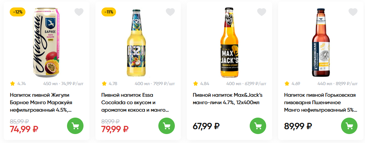The width and height of the screenshot is (365, 143).
Task: Click the -12% discount badge
Action: [x=18, y=12]
